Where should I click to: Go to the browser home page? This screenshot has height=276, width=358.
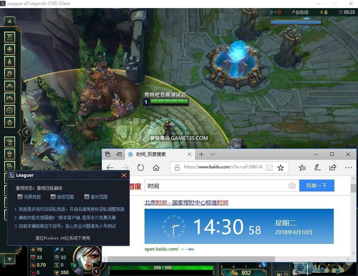[x=156, y=168]
